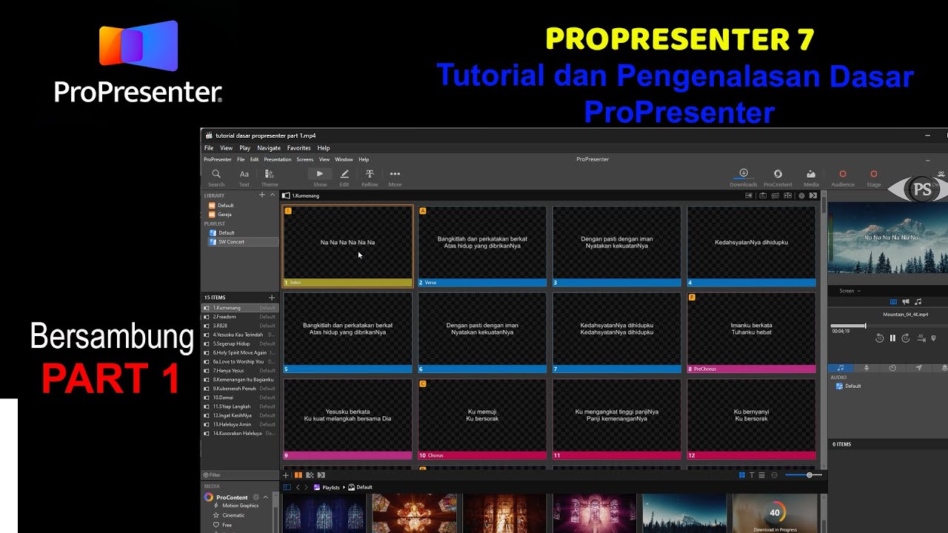Image resolution: width=948 pixels, height=533 pixels.
Task: Pause the Mountain_04_4K.mp4 playback
Action: coord(892,338)
